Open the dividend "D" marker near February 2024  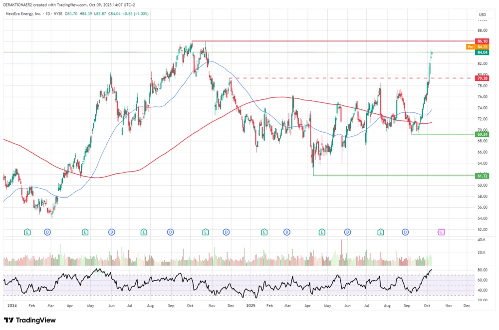[47, 232]
